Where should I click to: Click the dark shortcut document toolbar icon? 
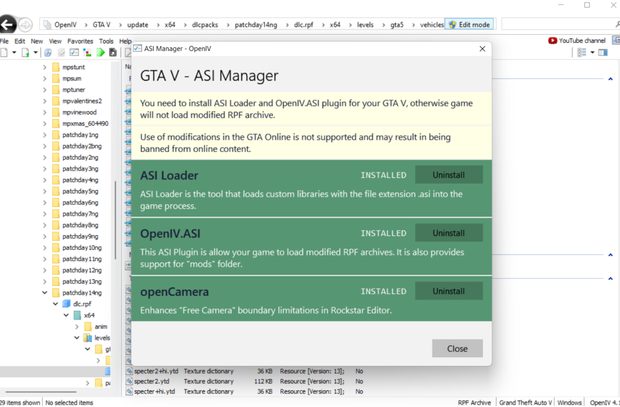pyautogui.click(x=113, y=52)
